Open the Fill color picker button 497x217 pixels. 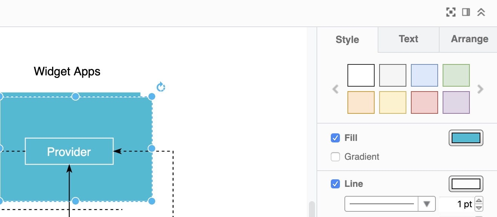[466, 138]
